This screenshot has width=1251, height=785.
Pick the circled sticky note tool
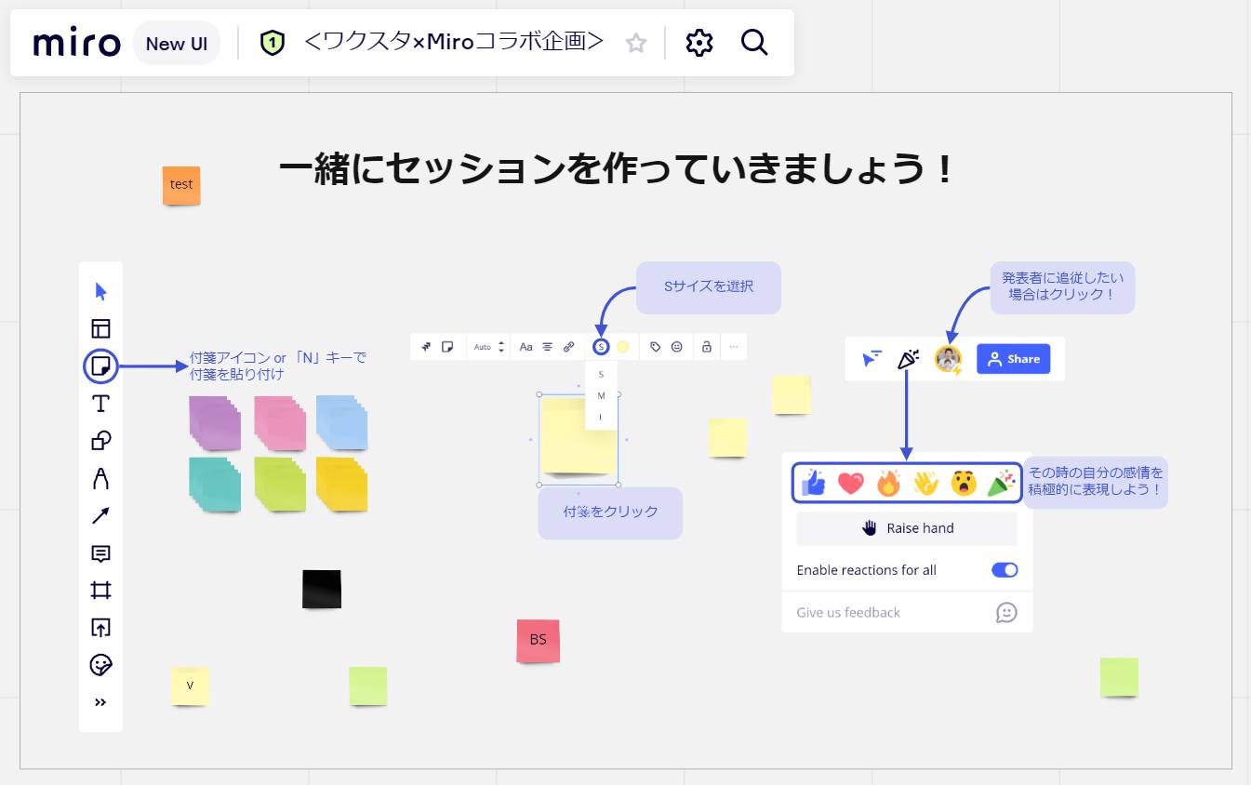100,366
